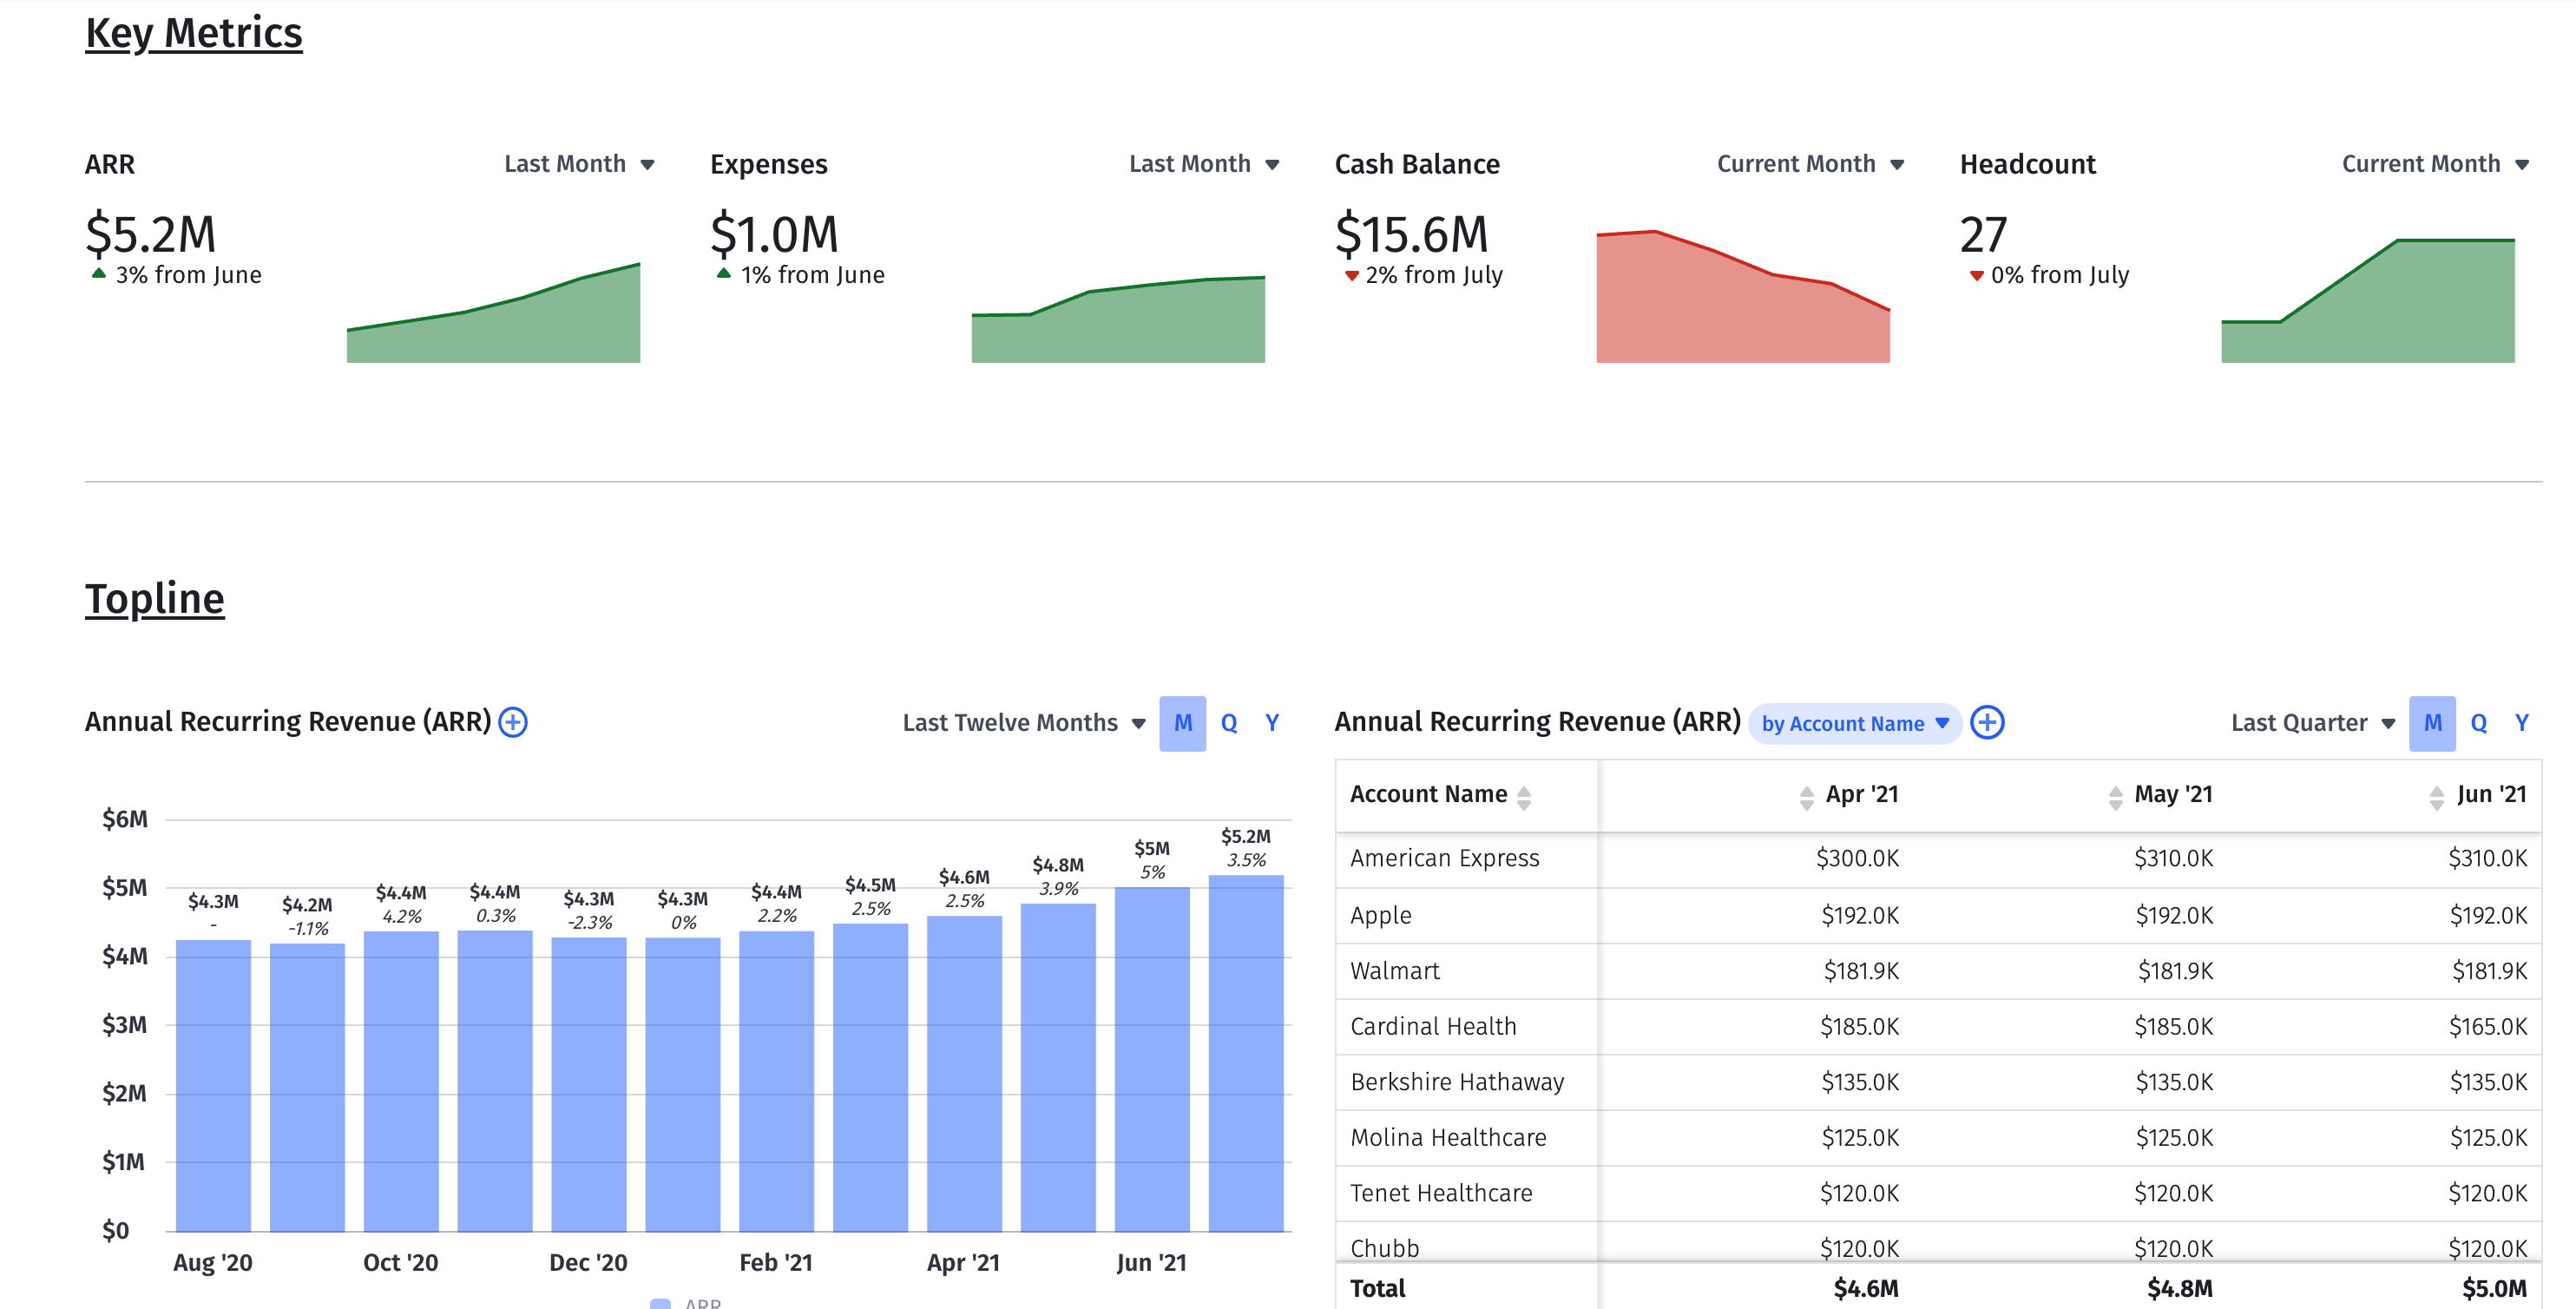The width and height of the screenshot is (2576, 1309).
Task: Click the Topline section heading
Action: click(155, 598)
